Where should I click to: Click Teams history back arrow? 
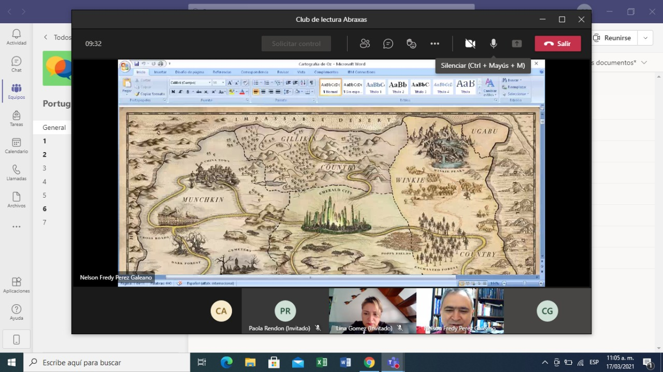(9, 11)
